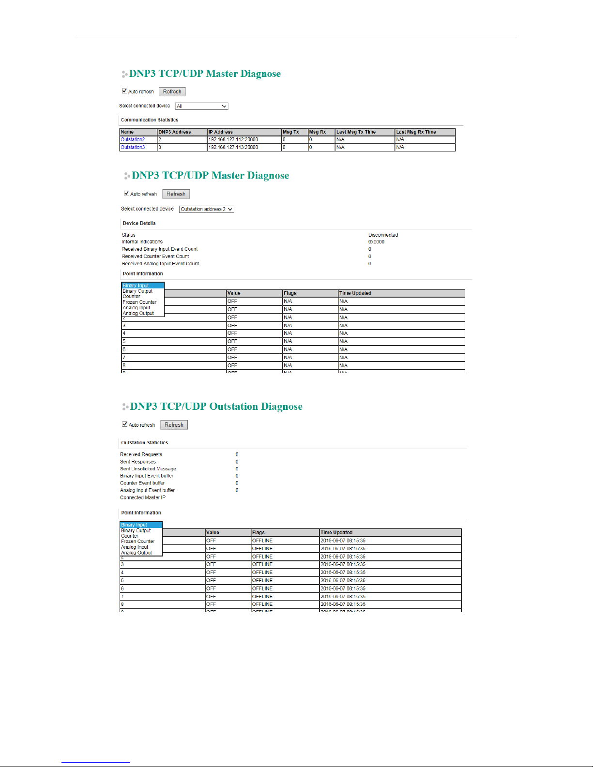Click the IP address 192.168.127.113:20000 cell
The image size is (593, 767).
(x=244, y=147)
